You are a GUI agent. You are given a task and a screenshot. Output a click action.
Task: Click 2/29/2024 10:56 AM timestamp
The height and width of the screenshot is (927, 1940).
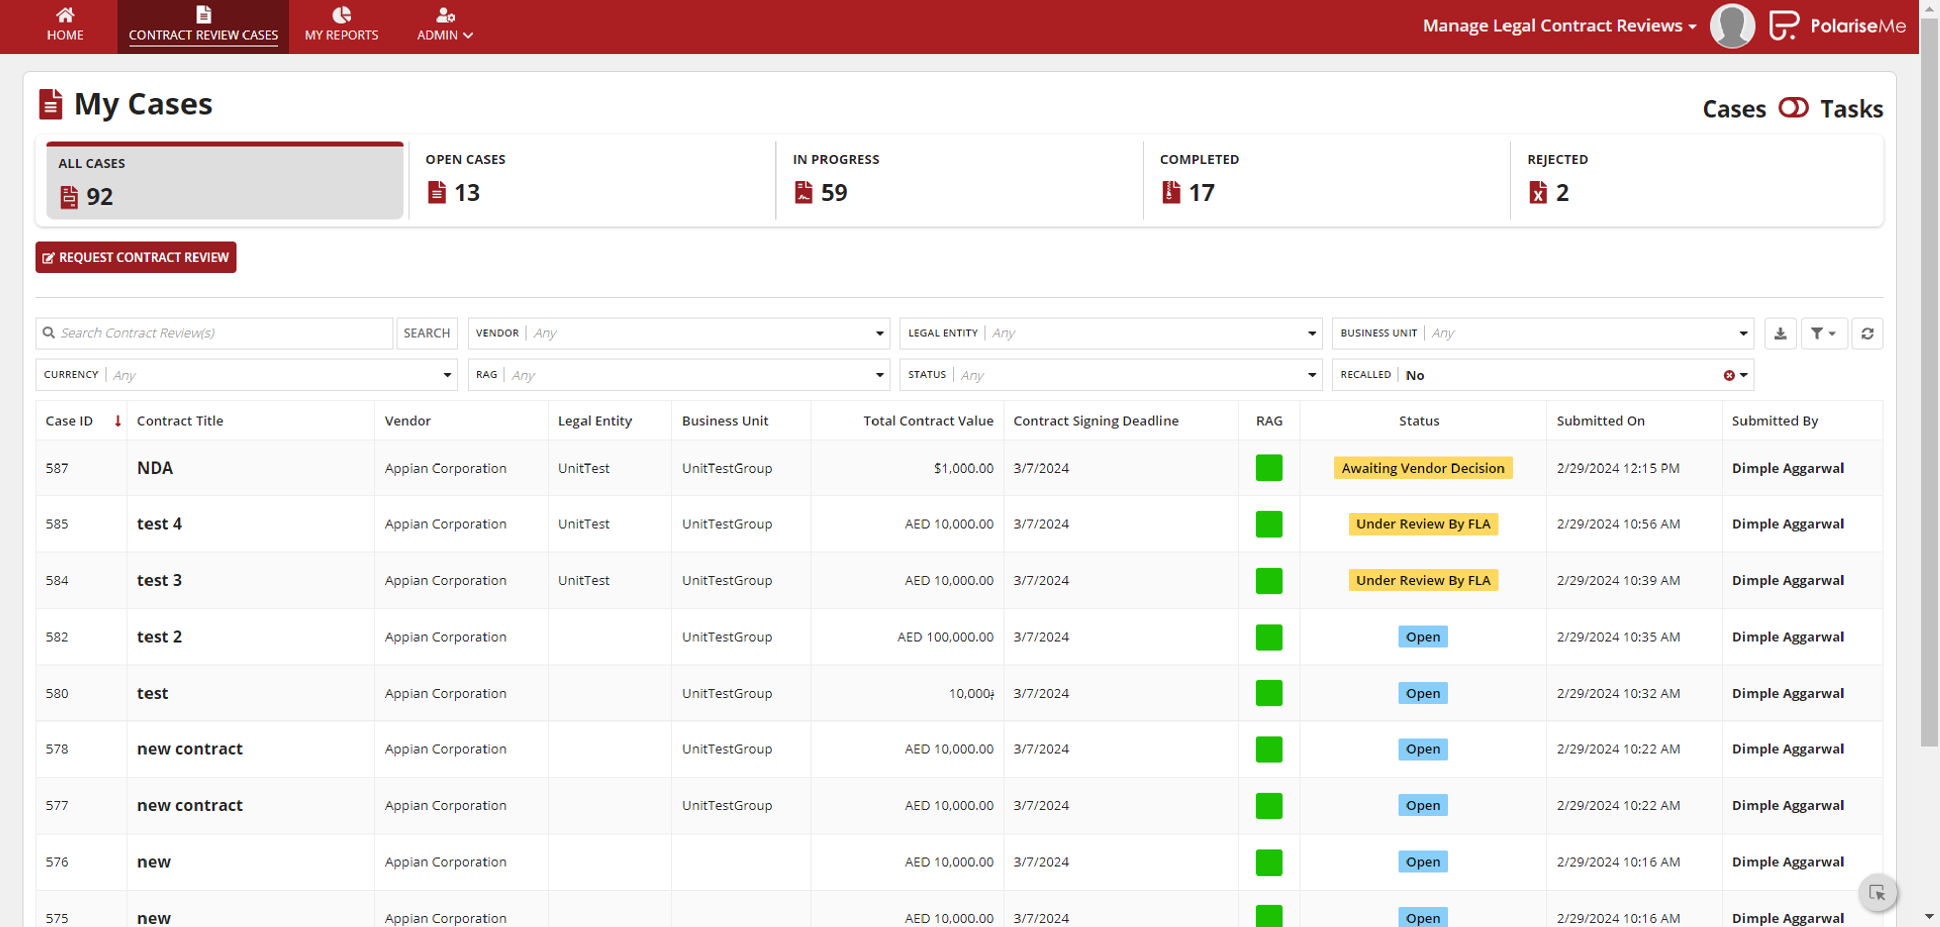coord(1618,524)
